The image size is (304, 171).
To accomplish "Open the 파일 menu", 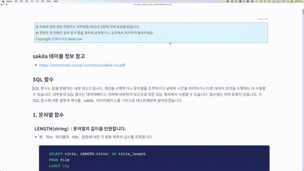I will (x=16, y=2).
